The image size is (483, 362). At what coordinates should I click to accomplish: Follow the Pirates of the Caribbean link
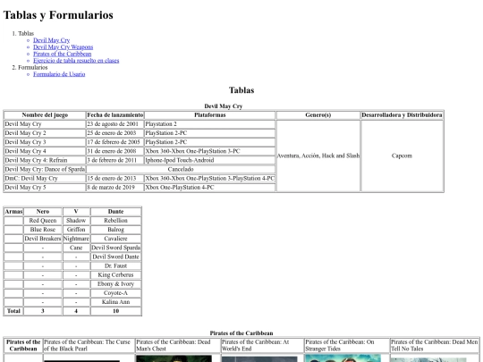[x=63, y=54]
